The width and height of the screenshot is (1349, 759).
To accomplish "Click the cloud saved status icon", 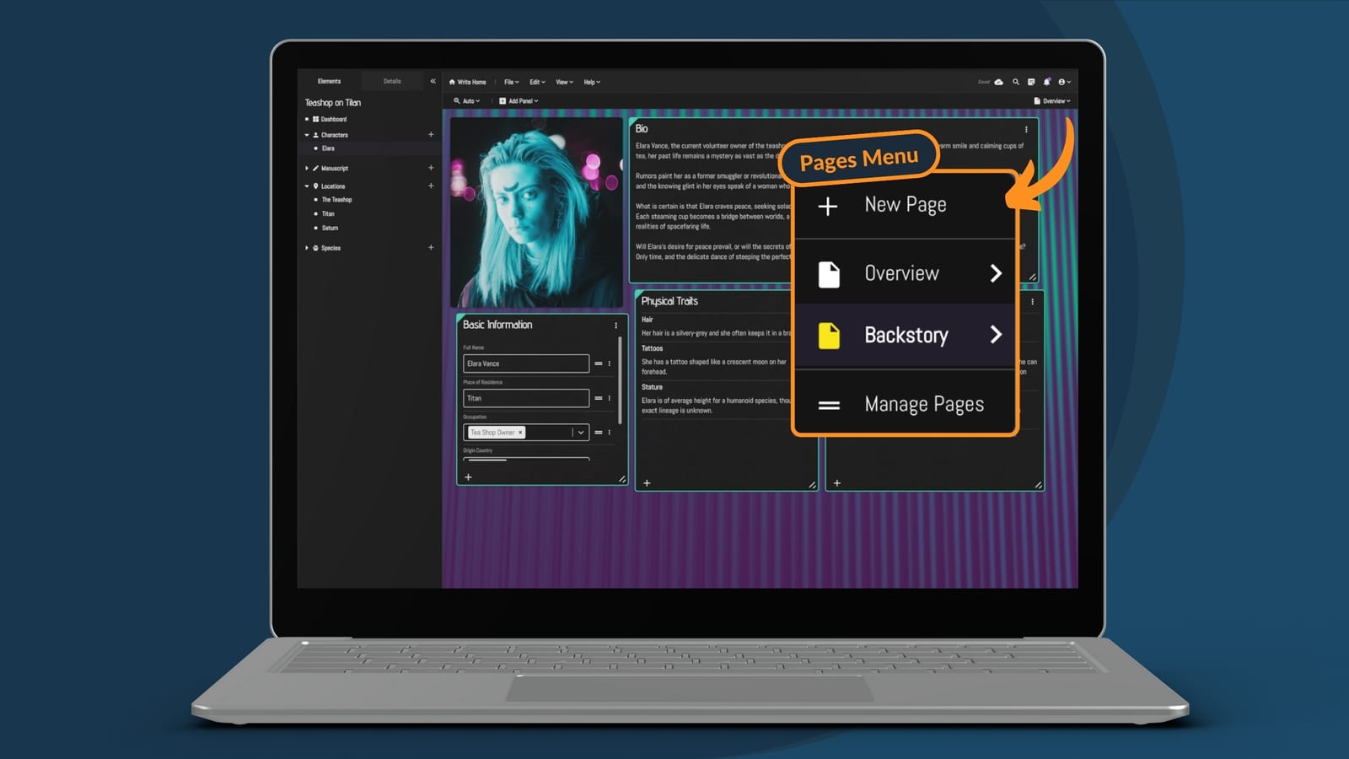I will point(999,82).
